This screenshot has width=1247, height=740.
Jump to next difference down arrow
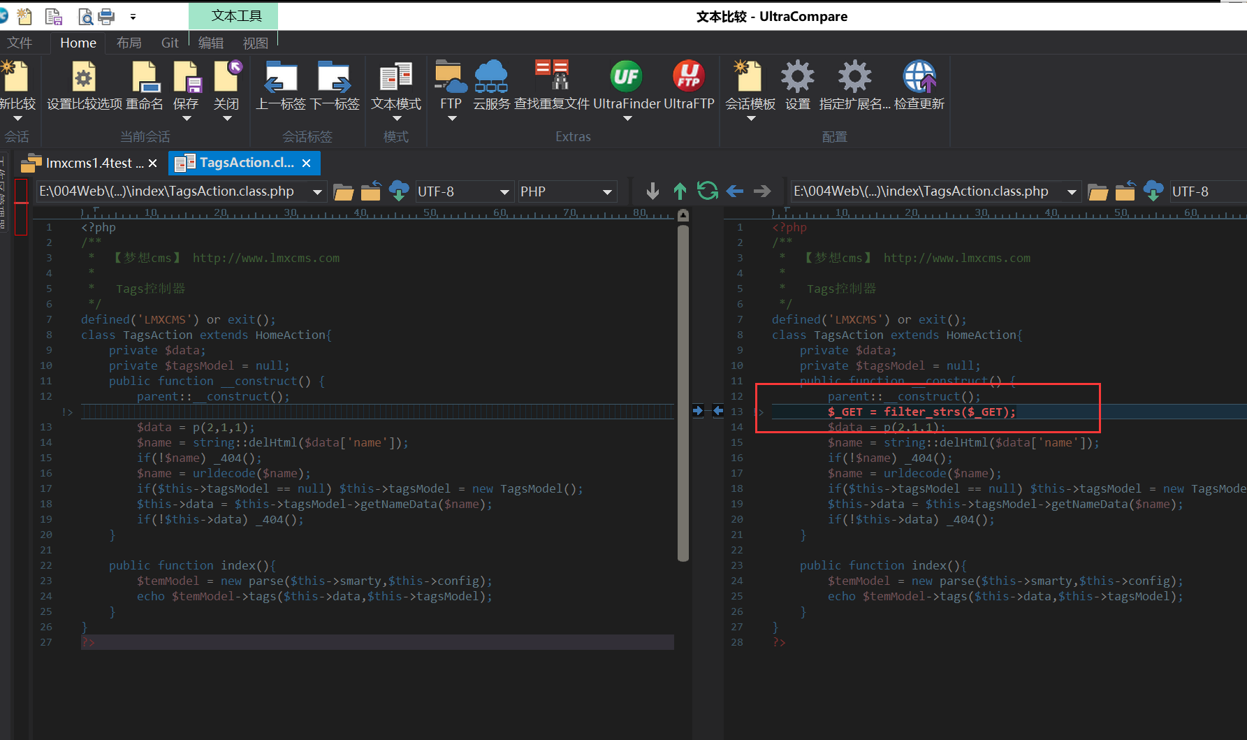[652, 191]
